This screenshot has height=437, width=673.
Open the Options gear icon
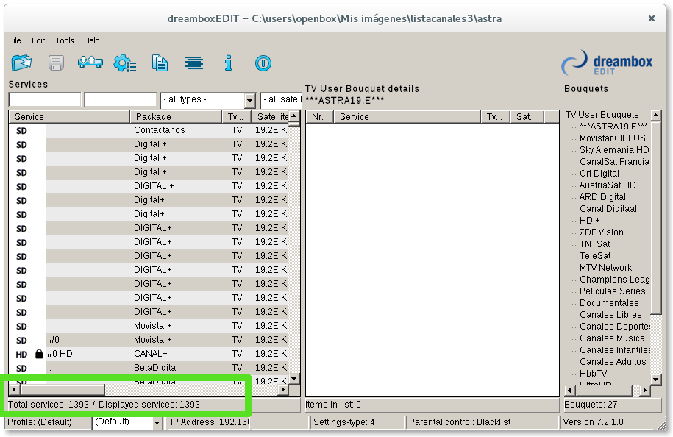pos(125,63)
